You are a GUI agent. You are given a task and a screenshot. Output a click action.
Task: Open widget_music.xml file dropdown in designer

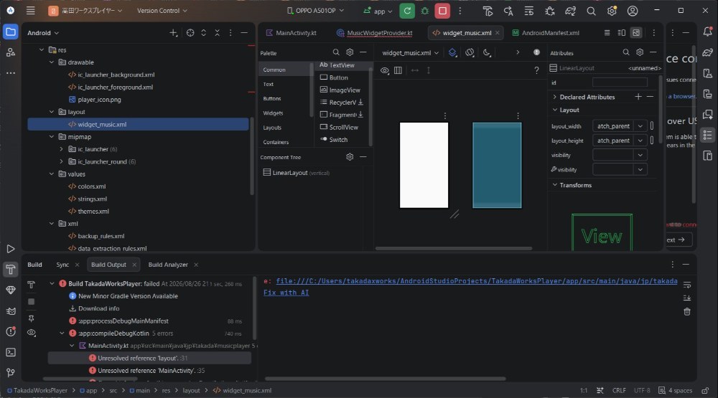pos(410,52)
